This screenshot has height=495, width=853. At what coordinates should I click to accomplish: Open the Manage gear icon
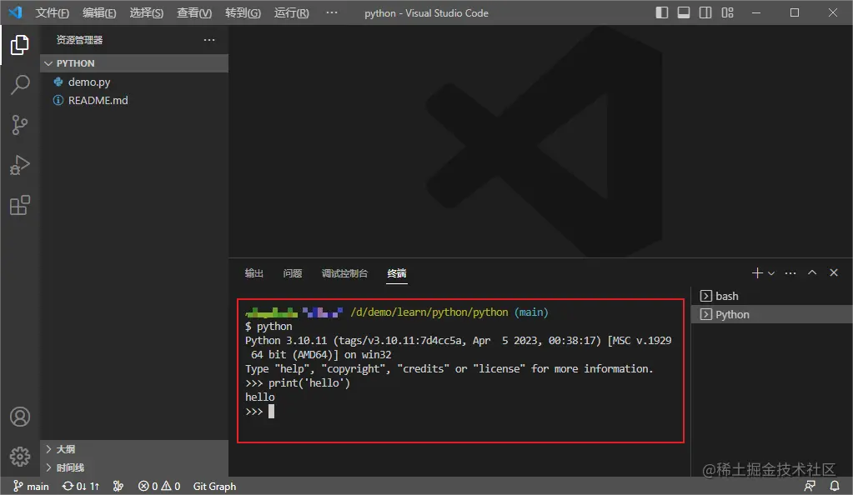click(19, 457)
